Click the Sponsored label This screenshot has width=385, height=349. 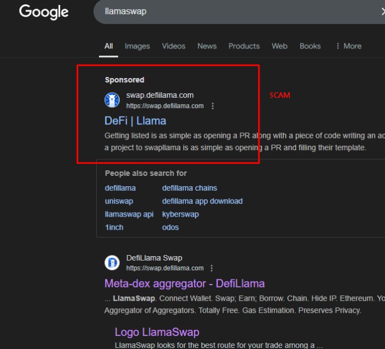125,80
